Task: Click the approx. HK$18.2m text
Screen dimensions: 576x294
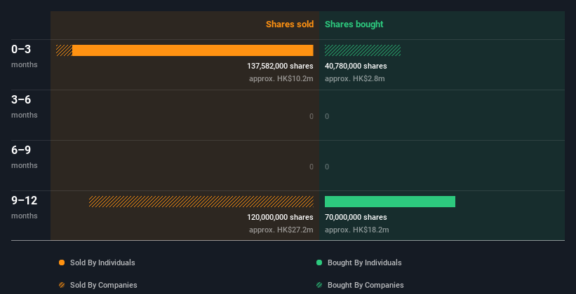Action: [357, 230]
